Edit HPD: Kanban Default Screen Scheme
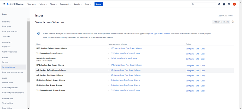This screenshot has width=242, height=109. coord(197,49)
